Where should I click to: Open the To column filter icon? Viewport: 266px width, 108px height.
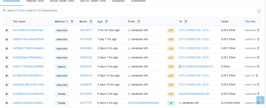(186, 22)
